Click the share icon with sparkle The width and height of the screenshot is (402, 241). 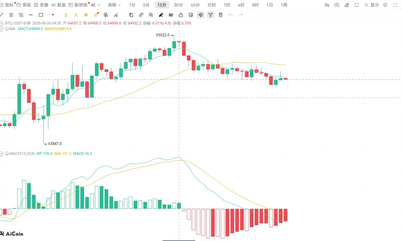tap(357, 5)
